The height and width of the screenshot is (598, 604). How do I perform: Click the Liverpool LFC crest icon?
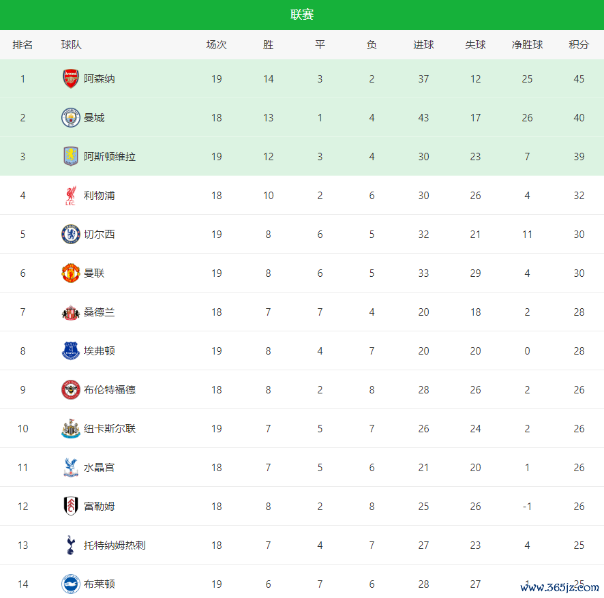pyautogui.click(x=71, y=196)
